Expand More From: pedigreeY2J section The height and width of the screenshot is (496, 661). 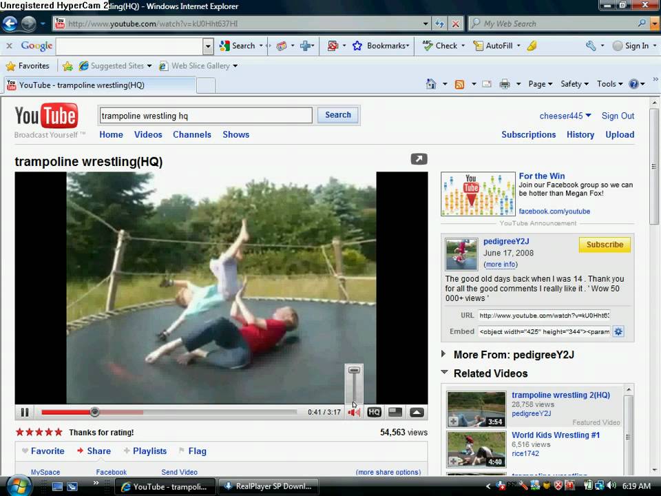(443, 354)
